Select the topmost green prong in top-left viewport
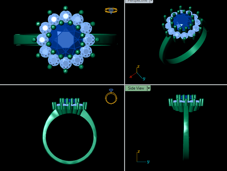The width and height of the screenshot is (227, 171). [x=65, y=8]
